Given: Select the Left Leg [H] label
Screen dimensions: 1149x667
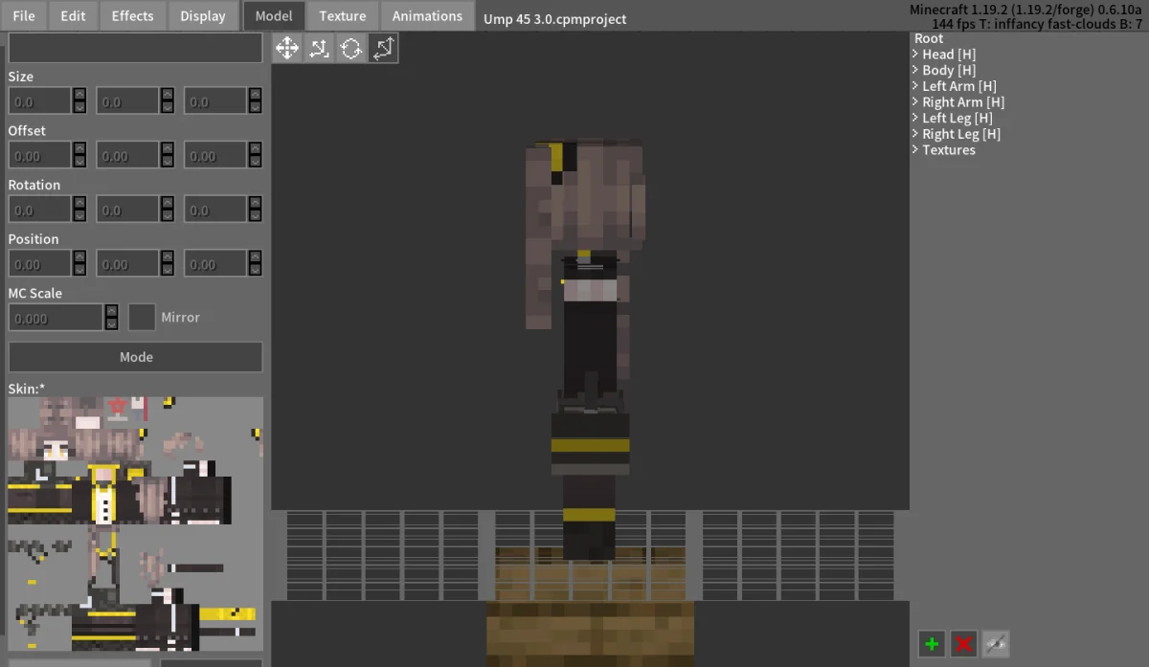Looking at the screenshot, I should click(957, 118).
